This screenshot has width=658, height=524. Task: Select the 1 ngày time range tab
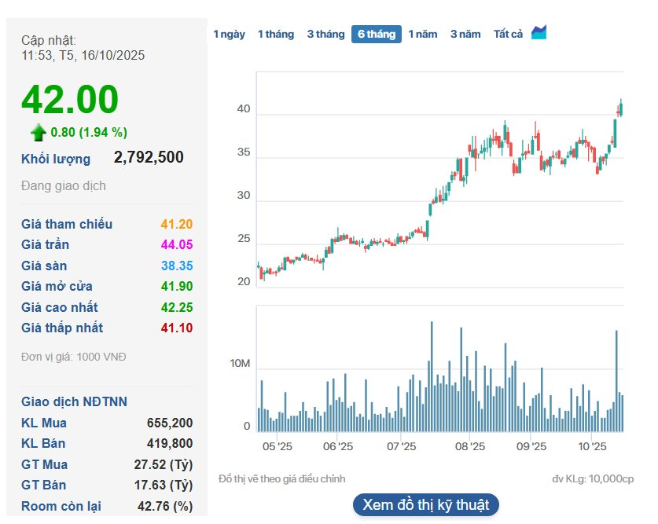click(229, 34)
